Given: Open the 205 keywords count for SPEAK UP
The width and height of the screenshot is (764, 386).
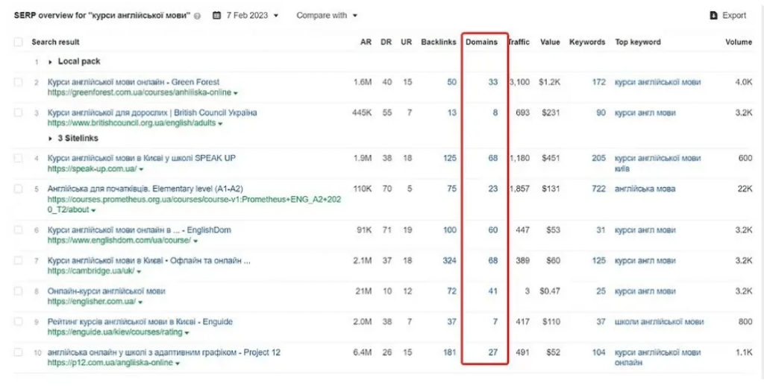Looking at the screenshot, I should pos(598,158).
